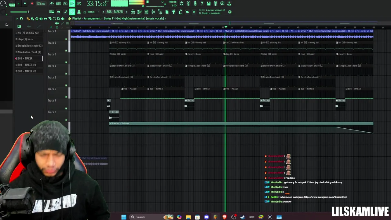The height and width of the screenshot is (220, 391).
Task: Click the undo history circular arrow icon
Action: tap(181, 4)
